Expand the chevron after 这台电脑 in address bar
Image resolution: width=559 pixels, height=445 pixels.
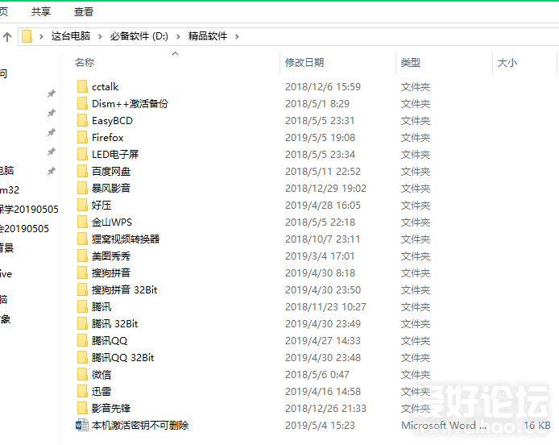coord(100,36)
